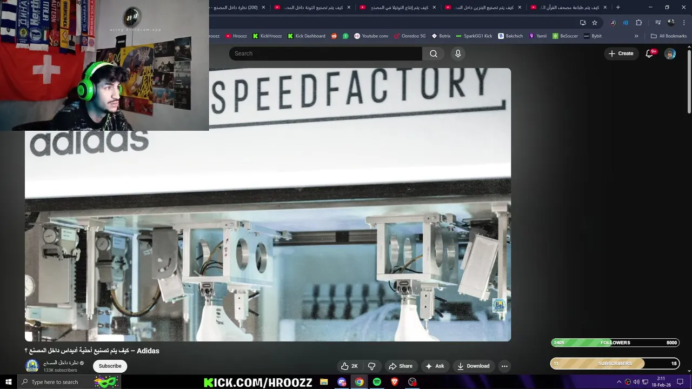Open the Chrome extensions puzzle icon
This screenshot has height=389, width=692.
coord(638,23)
